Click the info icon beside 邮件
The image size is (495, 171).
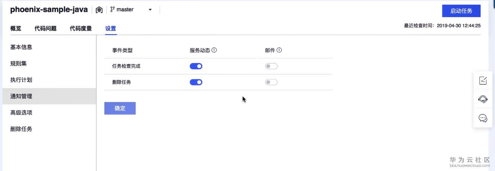click(279, 50)
